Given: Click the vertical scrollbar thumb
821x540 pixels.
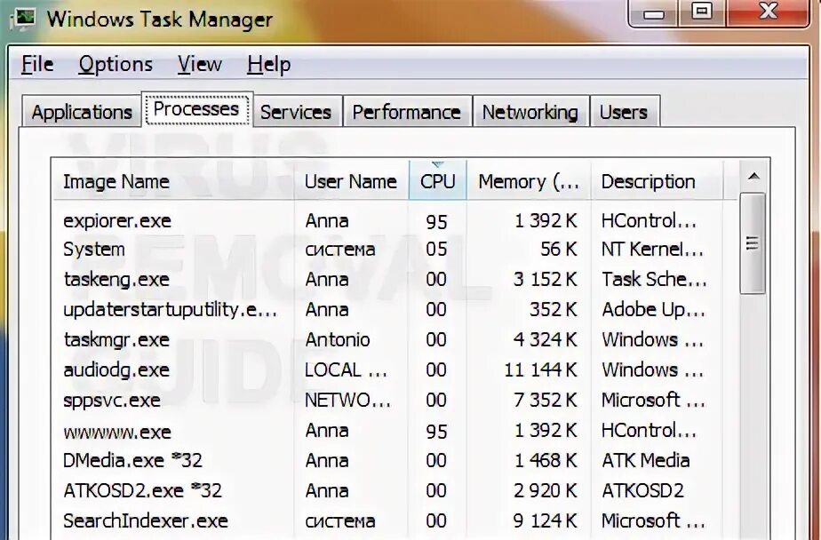Looking at the screenshot, I should pos(753,243).
